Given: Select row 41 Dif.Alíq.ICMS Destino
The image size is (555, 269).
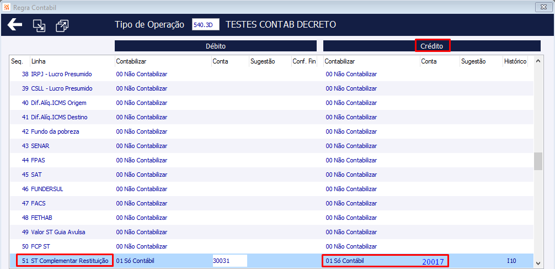Looking at the screenshot, I should coord(271,117).
